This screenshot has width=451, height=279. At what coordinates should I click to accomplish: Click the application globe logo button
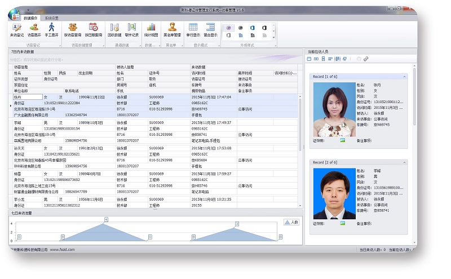(14, 14)
